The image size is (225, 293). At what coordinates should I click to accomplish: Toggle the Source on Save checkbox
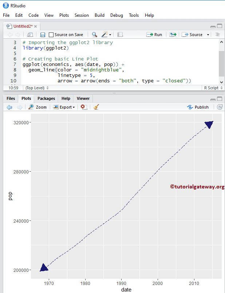pos(51,35)
